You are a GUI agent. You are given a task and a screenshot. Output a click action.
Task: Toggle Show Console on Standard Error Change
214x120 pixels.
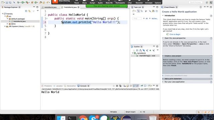137,86
